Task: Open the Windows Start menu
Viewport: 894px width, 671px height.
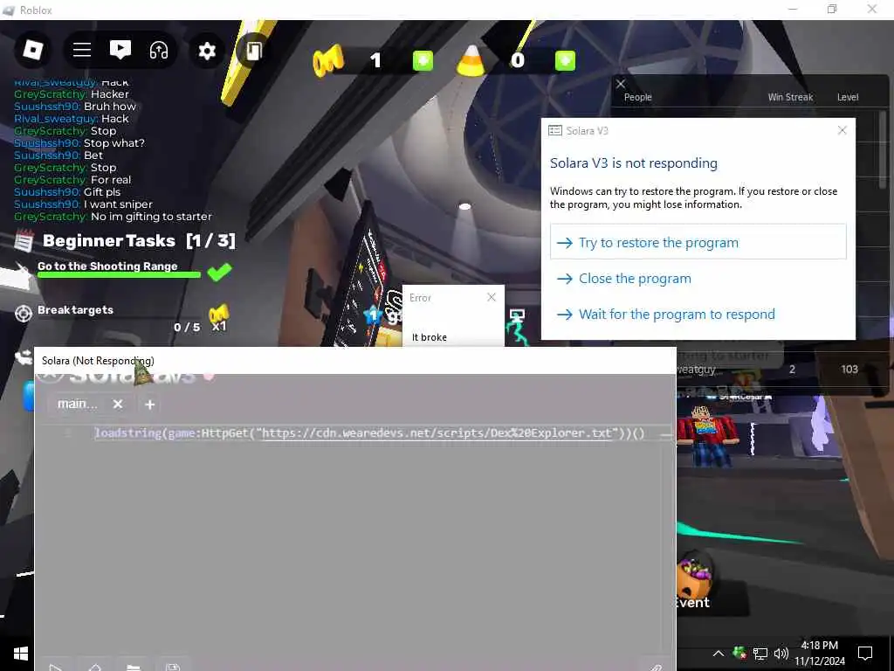Action: click(x=21, y=654)
